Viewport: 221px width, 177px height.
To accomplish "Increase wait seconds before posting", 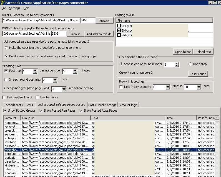I will click(x=64, y=88).
